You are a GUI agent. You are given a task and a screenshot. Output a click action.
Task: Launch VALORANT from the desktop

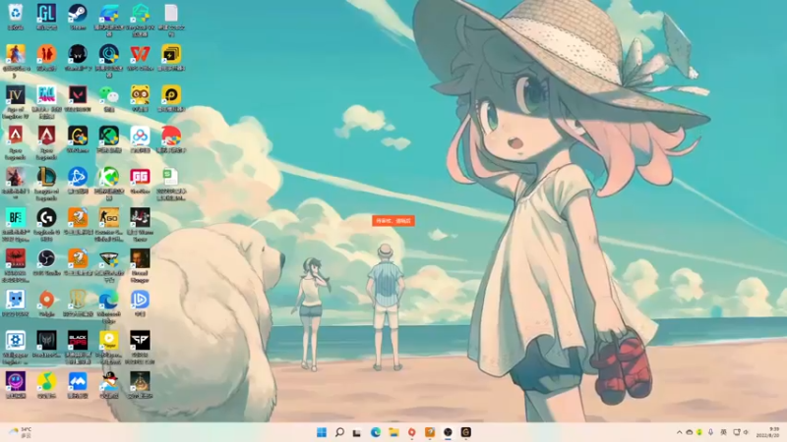click(78, 94)
